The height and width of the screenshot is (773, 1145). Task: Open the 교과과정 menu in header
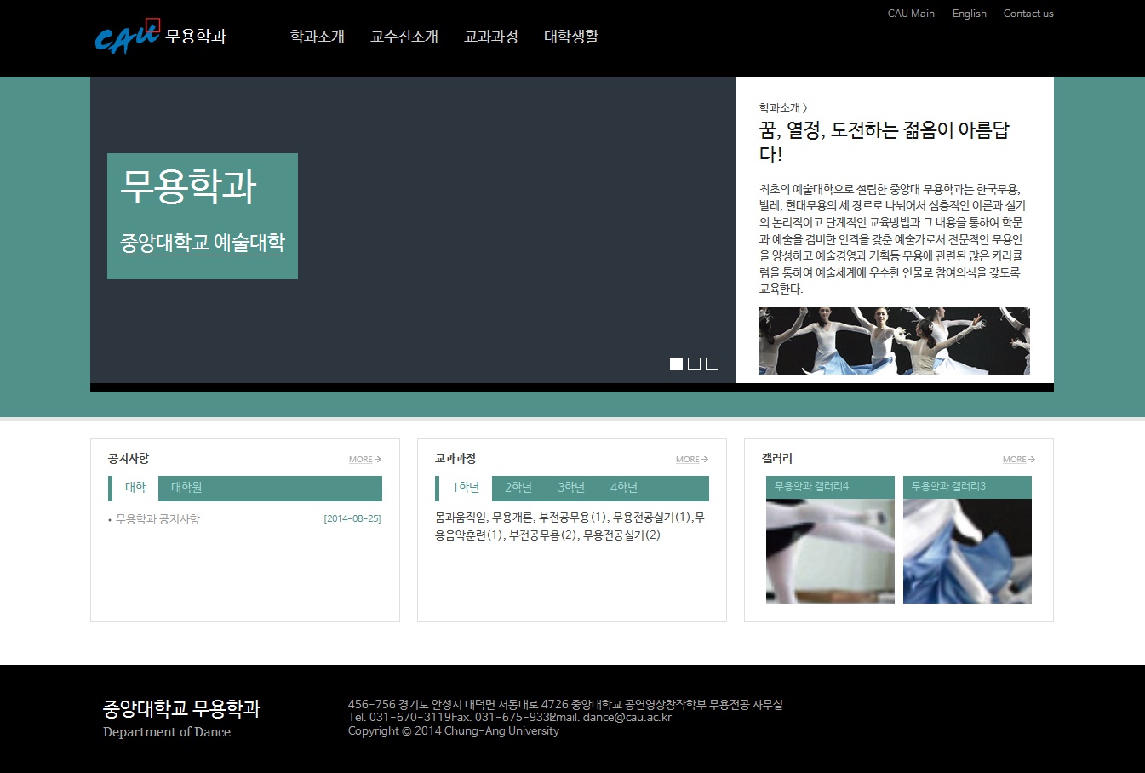tap(491, 37)
